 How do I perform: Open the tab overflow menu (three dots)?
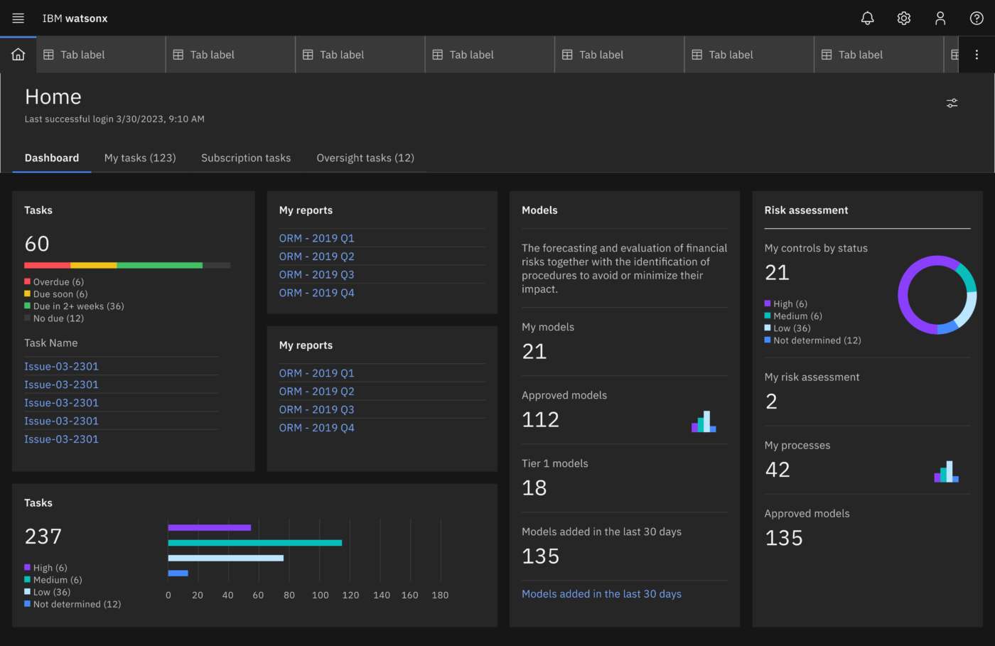[x=977, y=55]
